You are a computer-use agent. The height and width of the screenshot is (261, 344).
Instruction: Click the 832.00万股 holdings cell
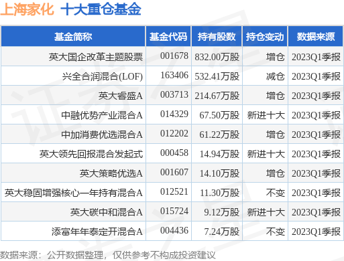pos(217,57)
